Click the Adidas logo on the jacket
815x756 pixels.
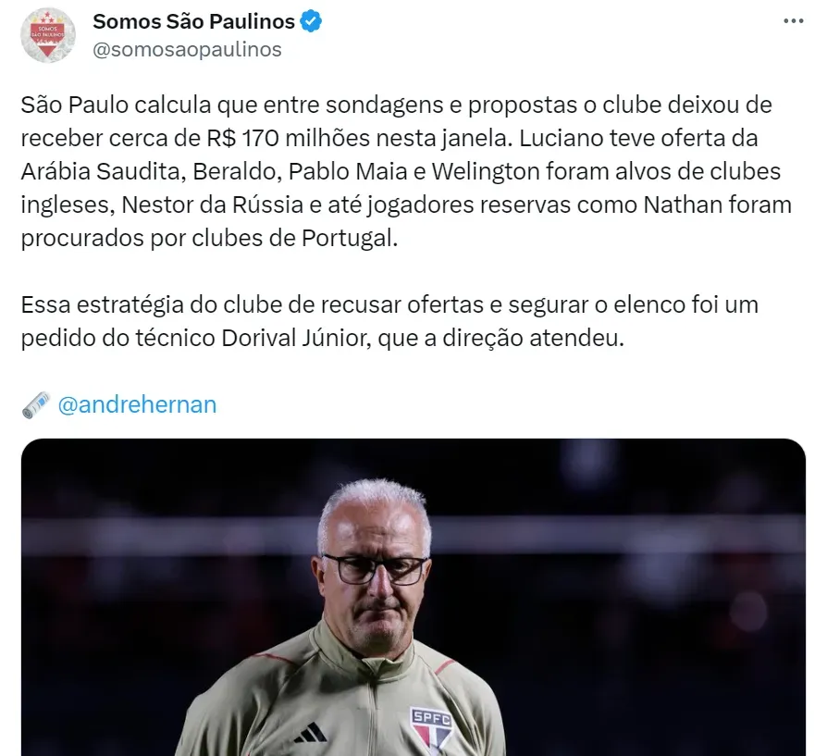[x=311, y=733]
